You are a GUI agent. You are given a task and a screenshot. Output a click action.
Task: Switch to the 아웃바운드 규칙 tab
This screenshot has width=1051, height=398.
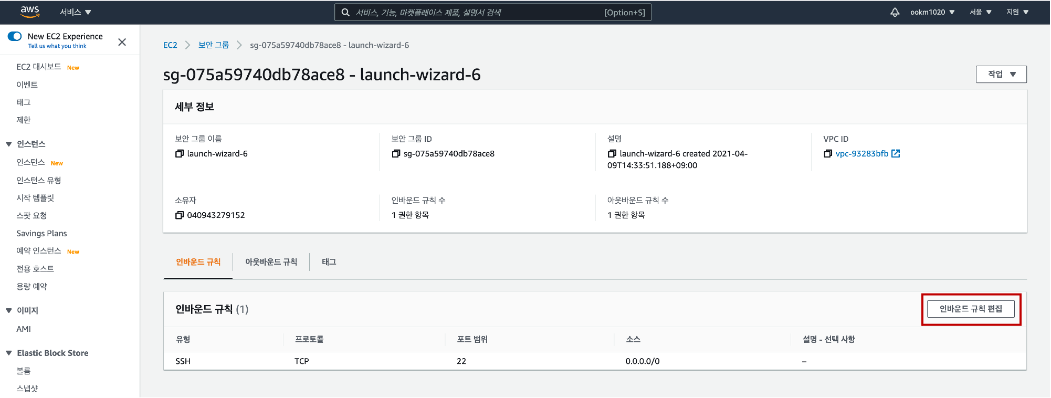(x=271, y=262)
